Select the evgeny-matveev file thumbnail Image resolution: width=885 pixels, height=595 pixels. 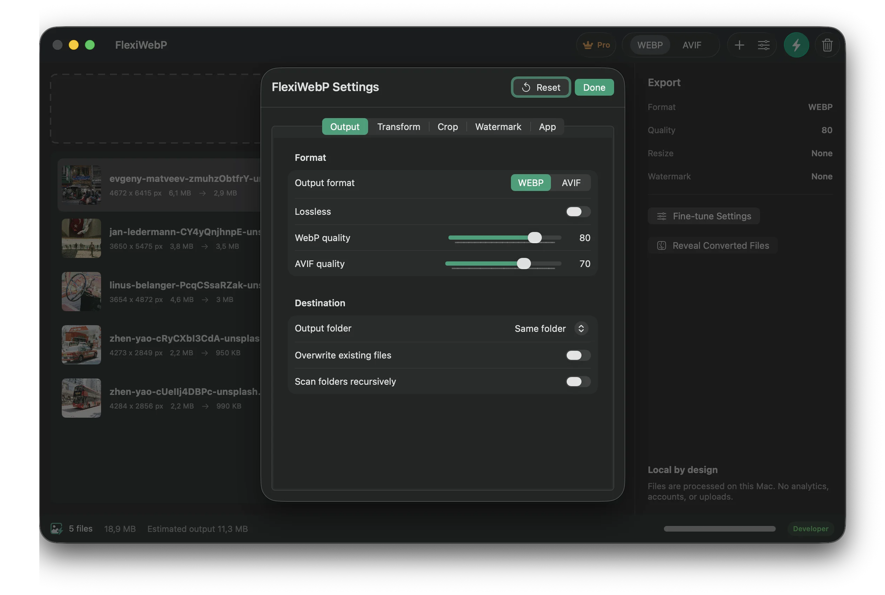(x=81, y=185)
